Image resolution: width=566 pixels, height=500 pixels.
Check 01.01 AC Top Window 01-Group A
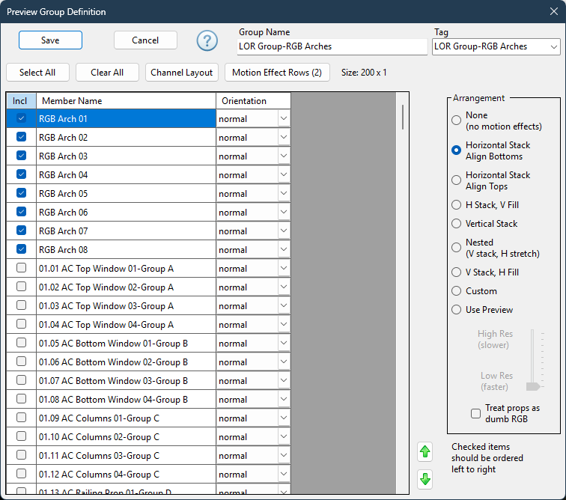coord(21,268)
